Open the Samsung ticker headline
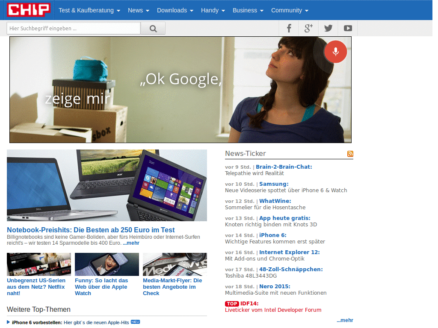Viewport: 438px width, 328px height. [x=274, y=184]
